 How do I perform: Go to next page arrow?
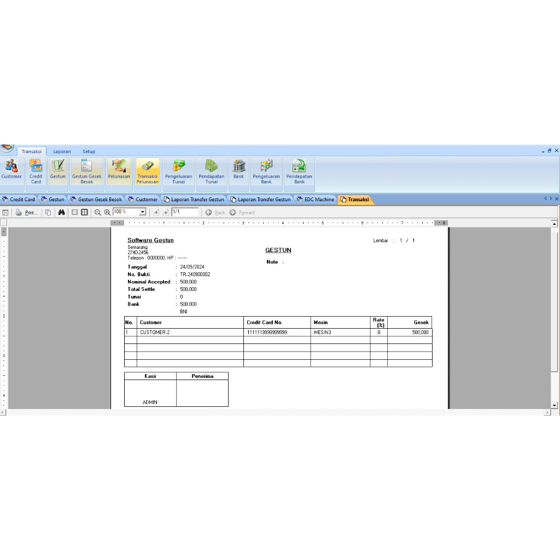[166, 213]
